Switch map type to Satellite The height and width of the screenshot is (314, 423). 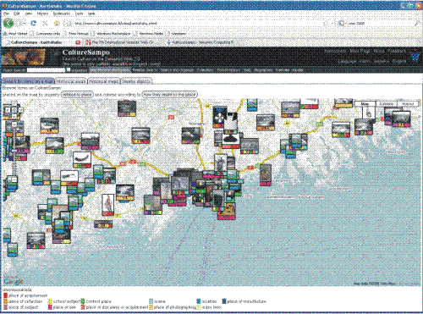pos(387,104)
